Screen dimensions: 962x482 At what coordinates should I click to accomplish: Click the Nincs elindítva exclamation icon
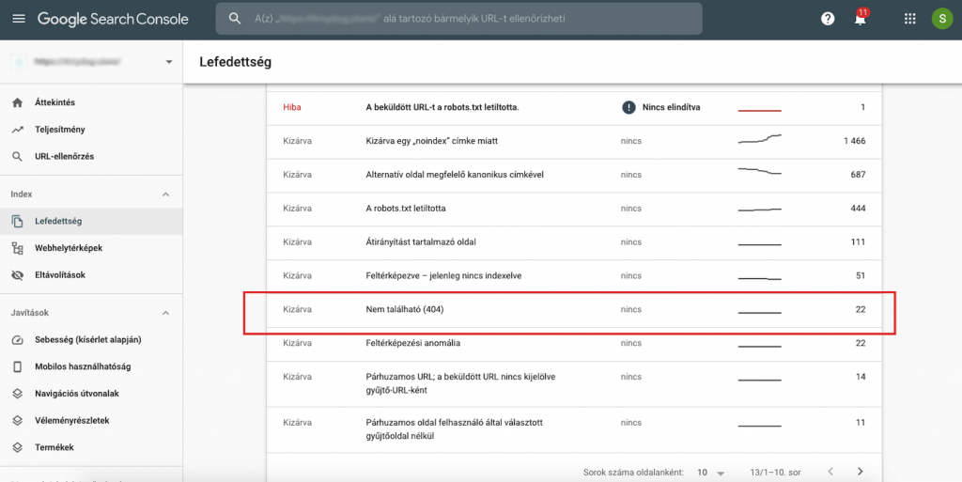(x=628, y=107)
